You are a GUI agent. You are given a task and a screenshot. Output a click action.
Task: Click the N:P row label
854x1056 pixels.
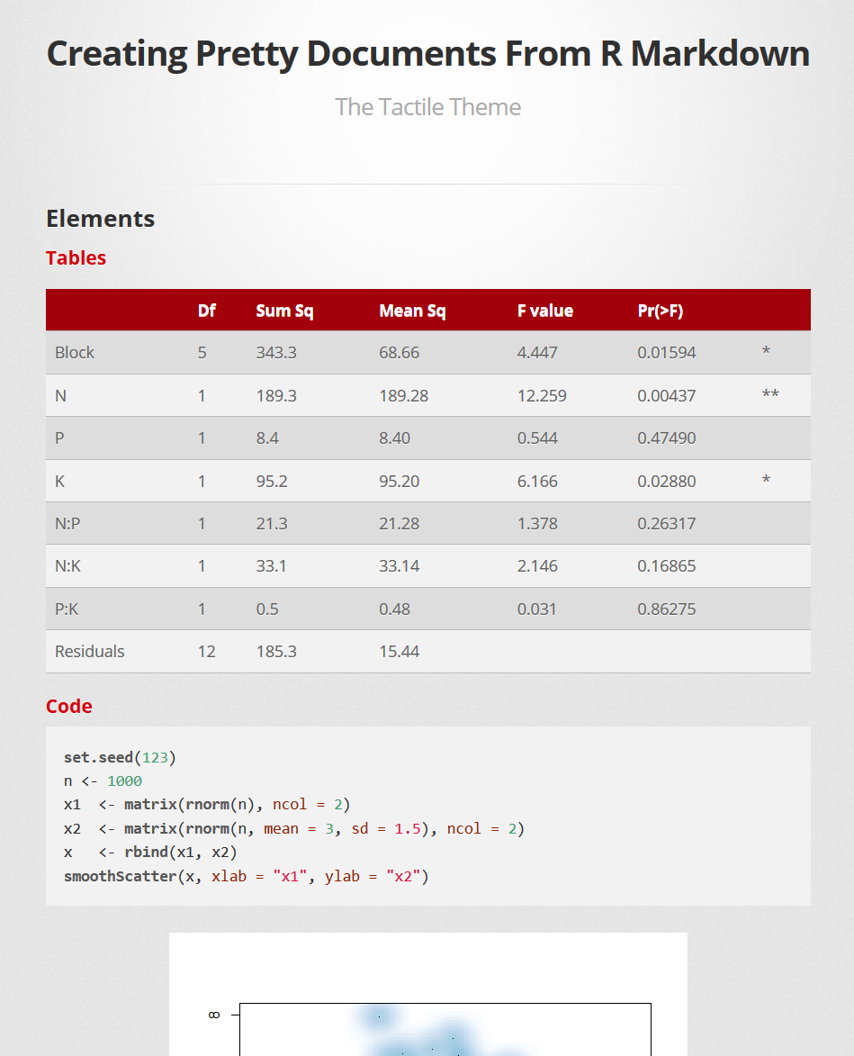67,523
